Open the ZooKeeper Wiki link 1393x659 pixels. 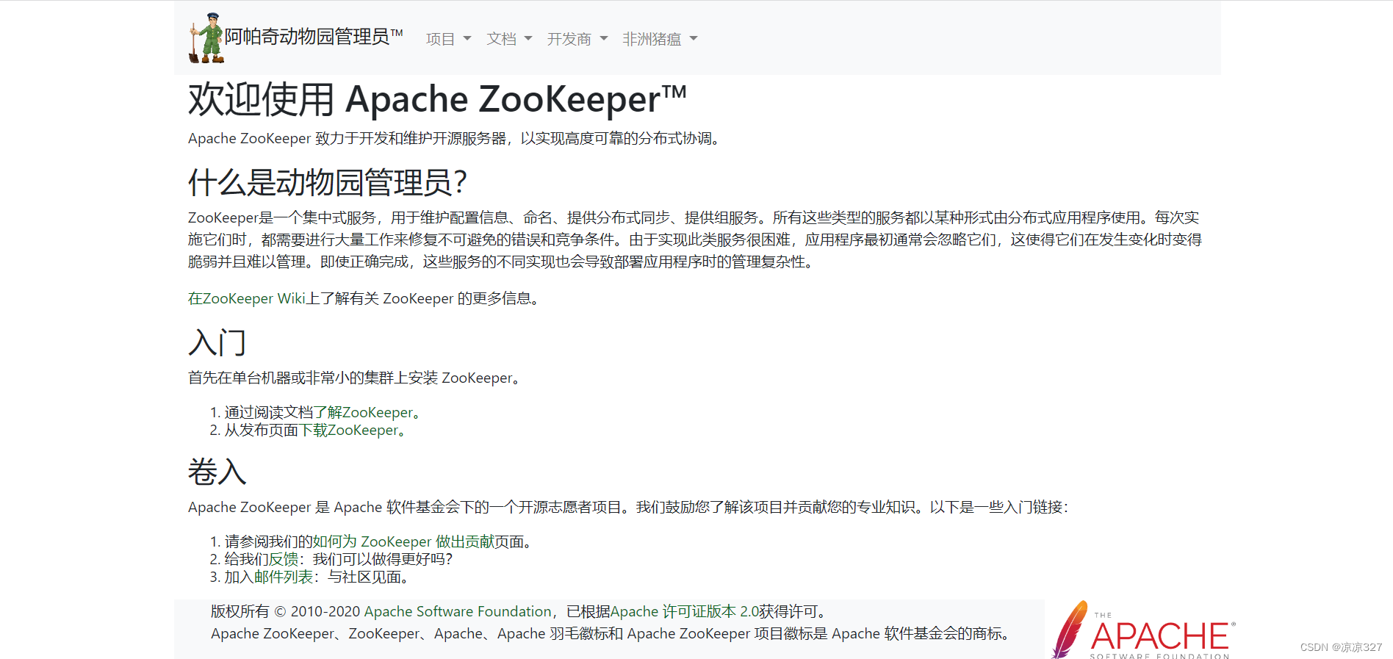click(x=246, y=298)
